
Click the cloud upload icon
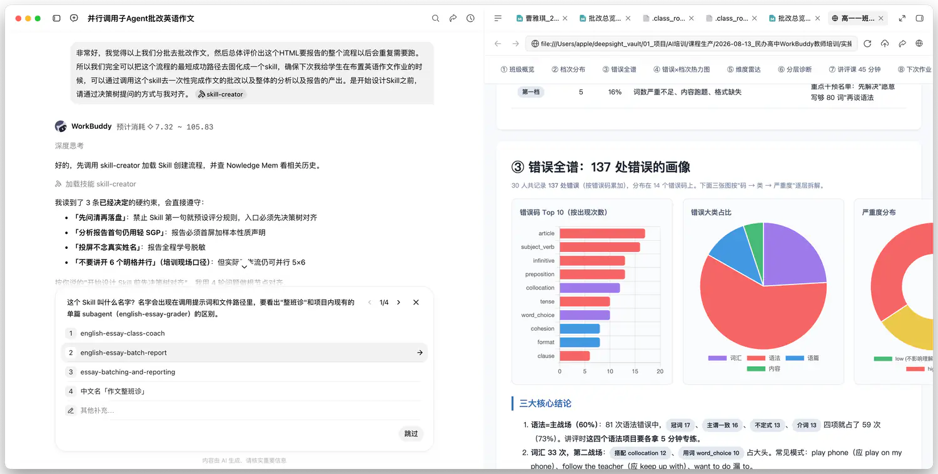click(885, 44)
